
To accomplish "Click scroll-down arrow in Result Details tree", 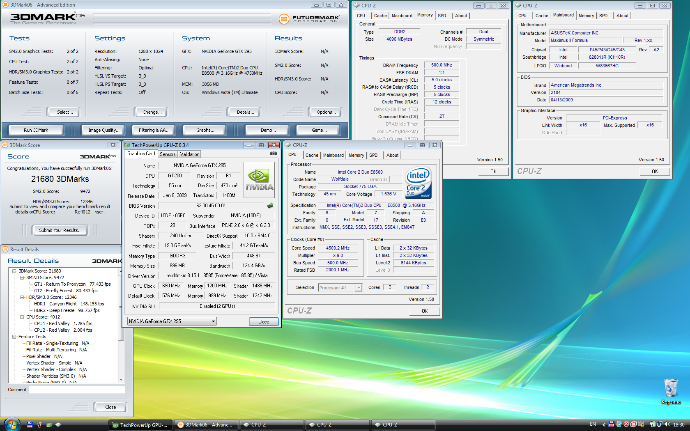I will (x=121, y=380).
